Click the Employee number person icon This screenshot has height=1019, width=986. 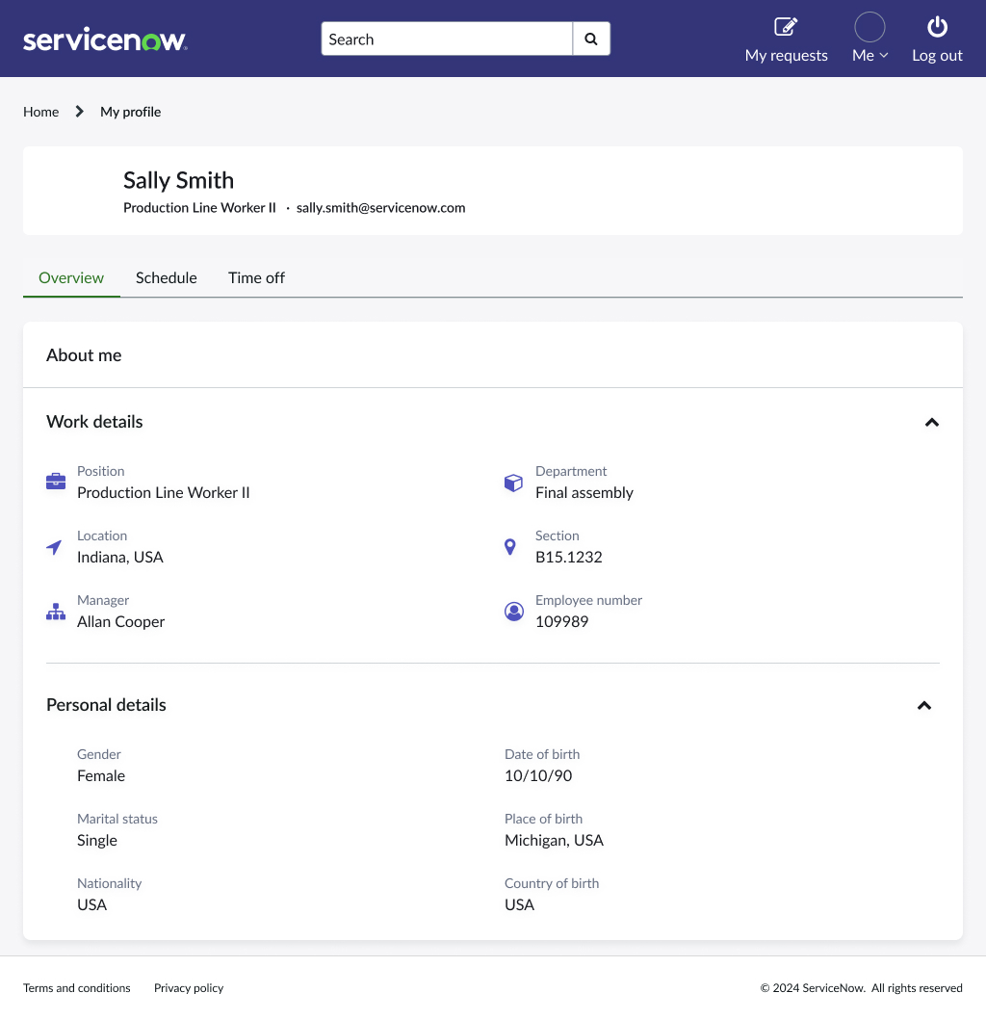pyautogui.click(x=514, y=612)
